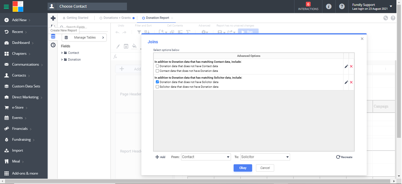The height and width of the screenshot is (184, 402).
Task: Edit the Solicitor data join with pencil
Action: (346, 82)
